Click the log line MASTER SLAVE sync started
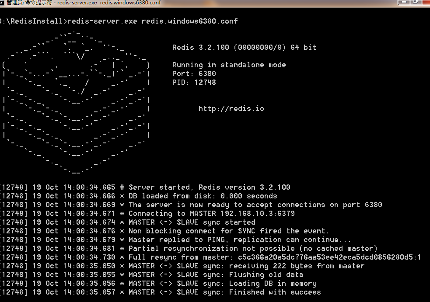Screen dimensions: 430x302 128,222
